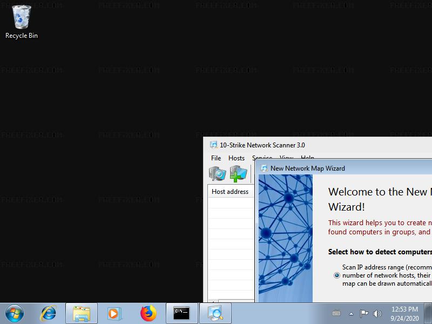Open the Recycle Bin desktop icon

[22, 22]
